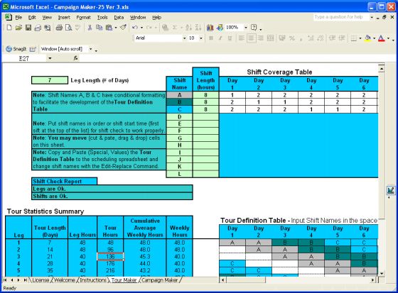Click the Type a question for help box
This screenshot has height=293, width=398.
click(341, 17)
